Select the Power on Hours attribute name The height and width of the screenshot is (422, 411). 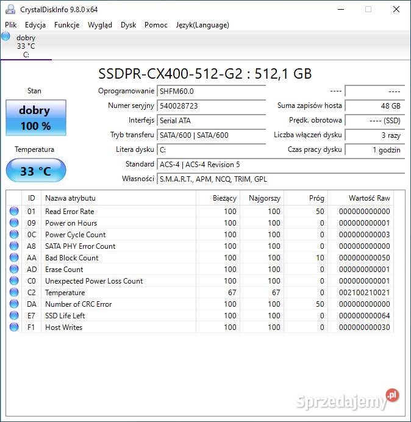pos(71,223)
